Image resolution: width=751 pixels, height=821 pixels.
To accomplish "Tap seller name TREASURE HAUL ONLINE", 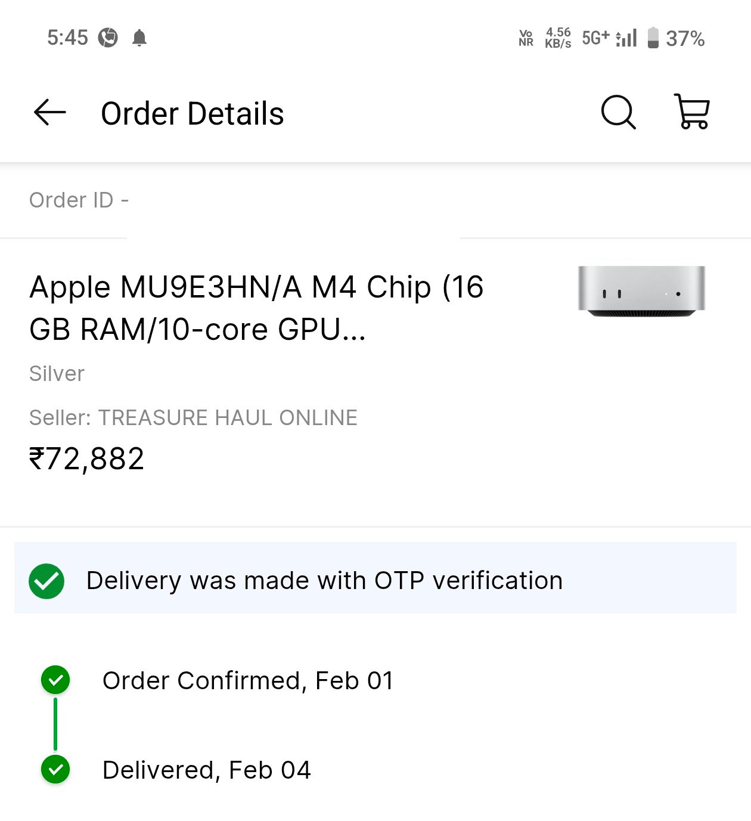I will (228, 418).
